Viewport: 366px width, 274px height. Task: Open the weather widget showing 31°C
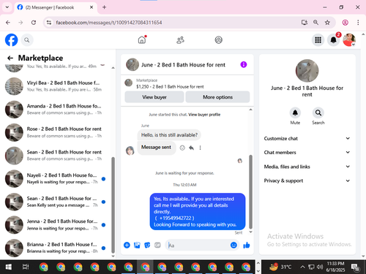click(x=280, y=267)
